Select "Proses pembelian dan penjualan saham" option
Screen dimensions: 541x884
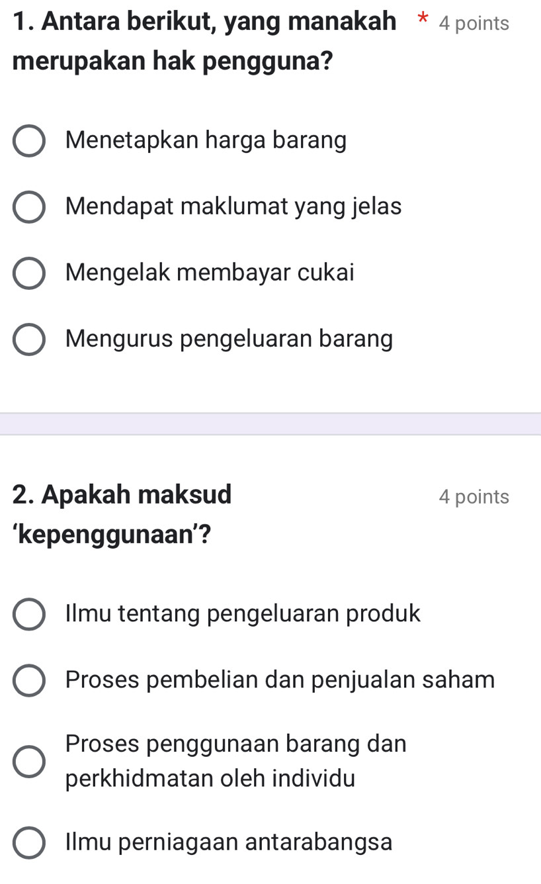pos(28,680)
